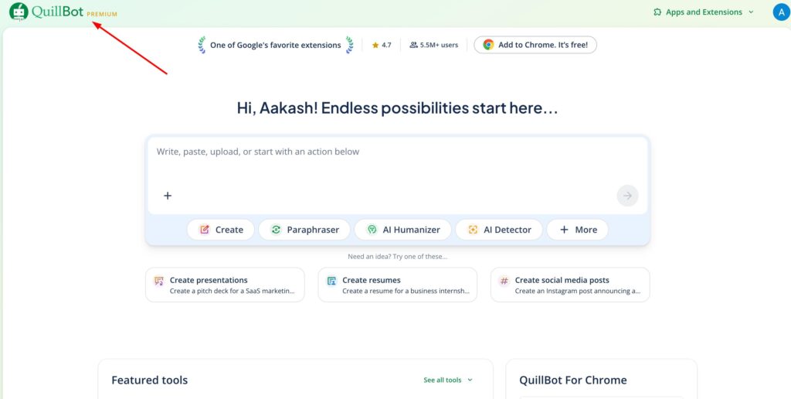Viewport: 791px width, 399px height.
Task: Click the Chrome icon beside Add to Chrome
Action: pos(488,45)
